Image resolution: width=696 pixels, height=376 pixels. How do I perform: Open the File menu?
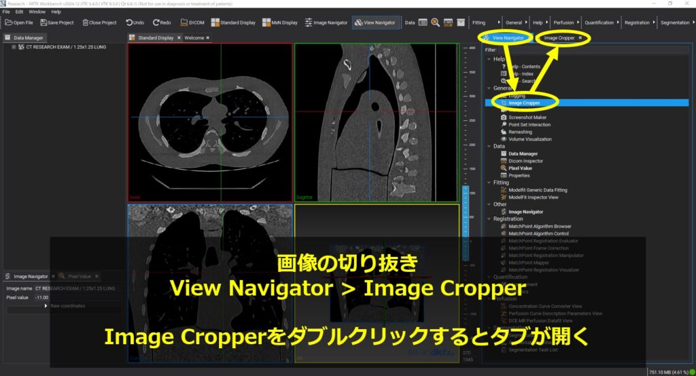pyautogui.click(x=6, y=12)
